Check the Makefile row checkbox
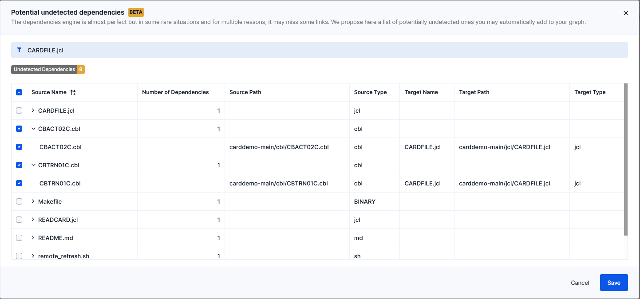This screenshot has height=299, width=640. point(19,201)
